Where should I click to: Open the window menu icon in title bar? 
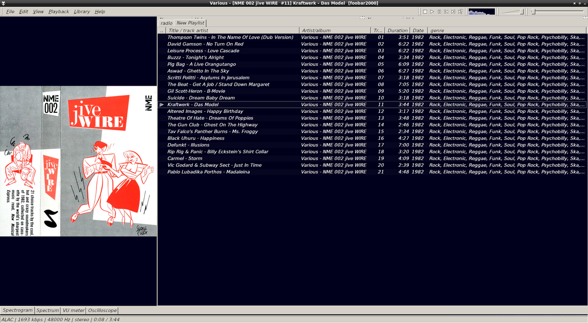click(3, 3)
